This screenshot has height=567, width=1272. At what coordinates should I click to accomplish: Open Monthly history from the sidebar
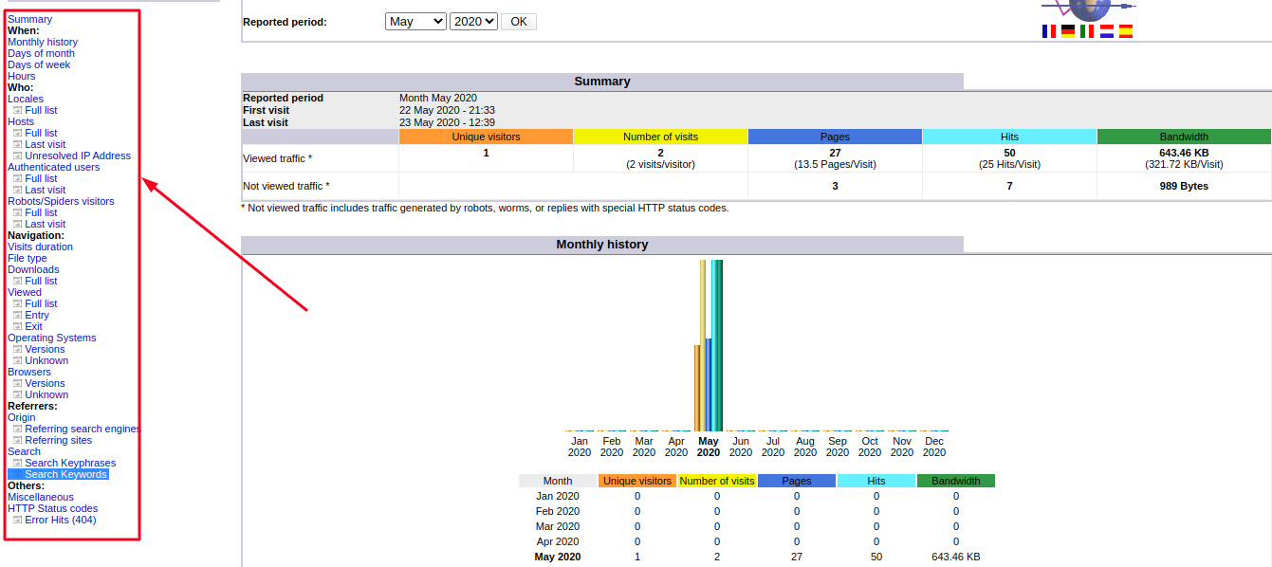click(43, 42)
